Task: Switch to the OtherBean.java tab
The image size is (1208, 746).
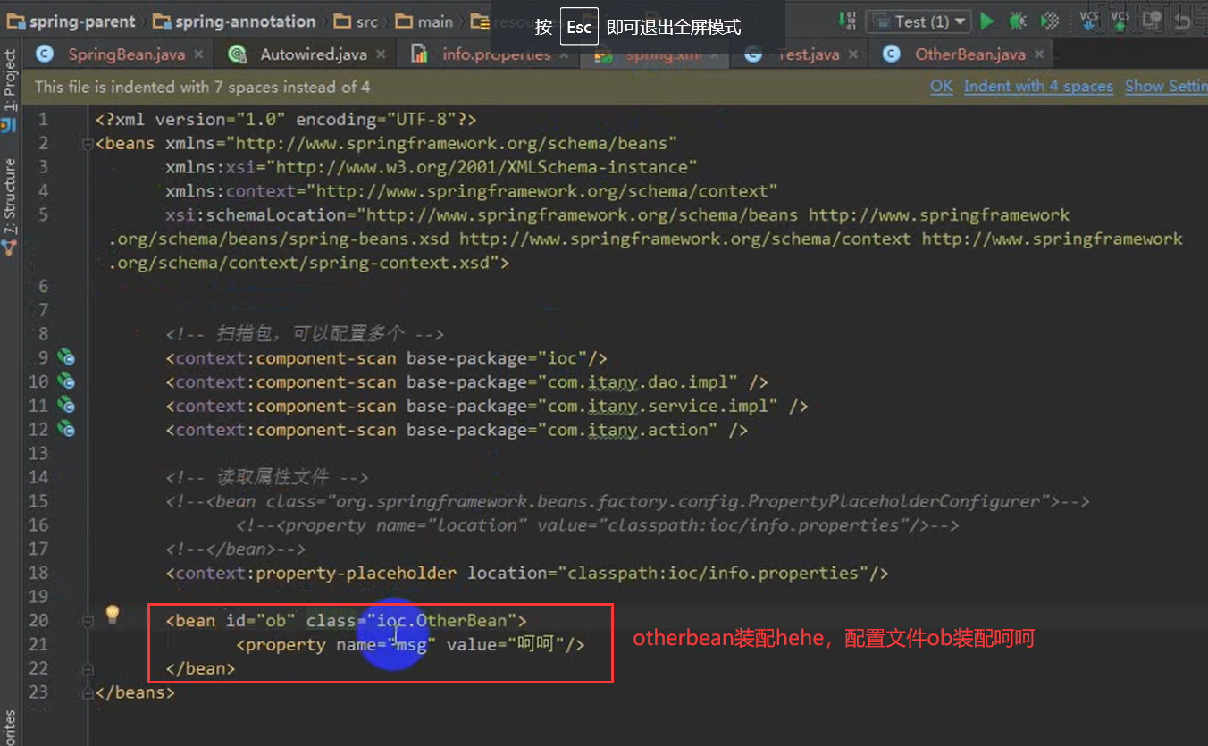Action: pyautogui.click(x=970, y=54)
